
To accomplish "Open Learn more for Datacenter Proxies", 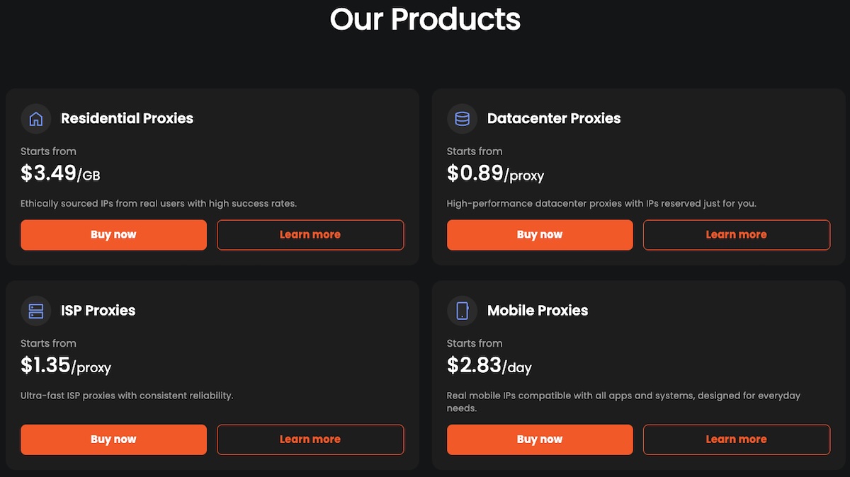I will 736,235.
